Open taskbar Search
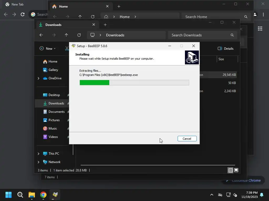Viewport: 269px width, 201px height. click(x=20, y=195)
